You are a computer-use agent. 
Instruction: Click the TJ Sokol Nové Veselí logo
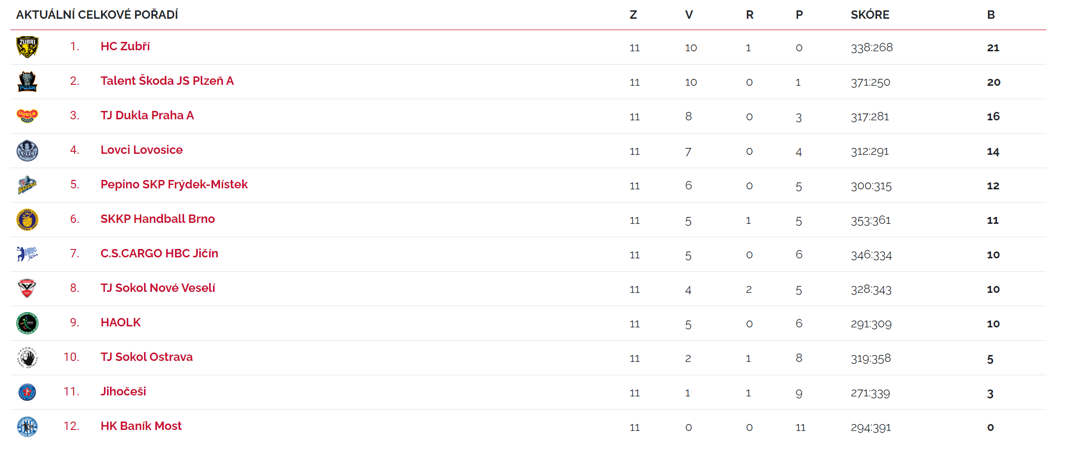pyautogui.click(x=27, y=288)
